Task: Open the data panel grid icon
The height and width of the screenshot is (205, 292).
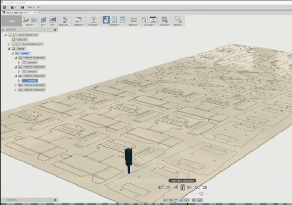Action: [x=4, y=7]
